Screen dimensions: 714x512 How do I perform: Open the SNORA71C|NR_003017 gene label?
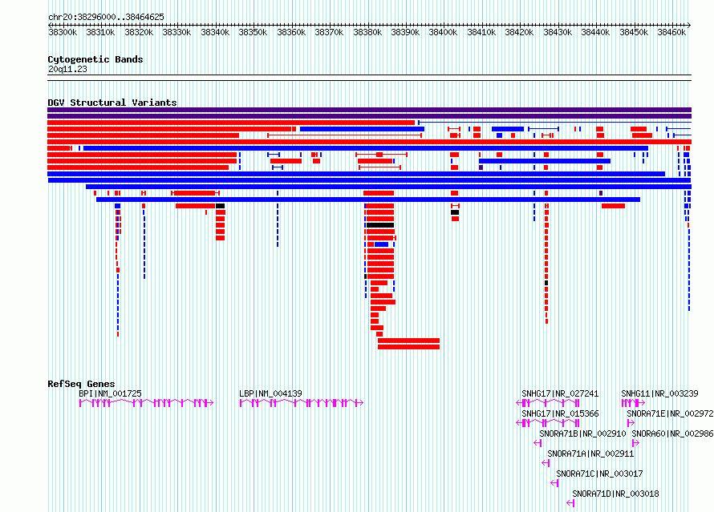click(600, 474)
